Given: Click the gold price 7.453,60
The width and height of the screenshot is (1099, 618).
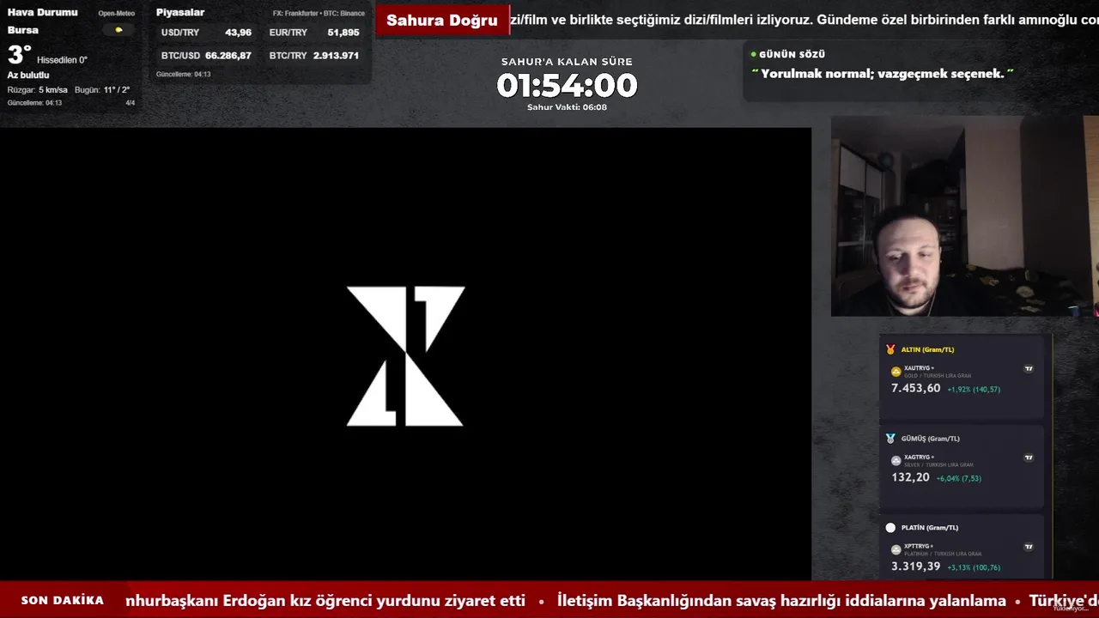Looking at the screenshot, I should coord(916,388).
